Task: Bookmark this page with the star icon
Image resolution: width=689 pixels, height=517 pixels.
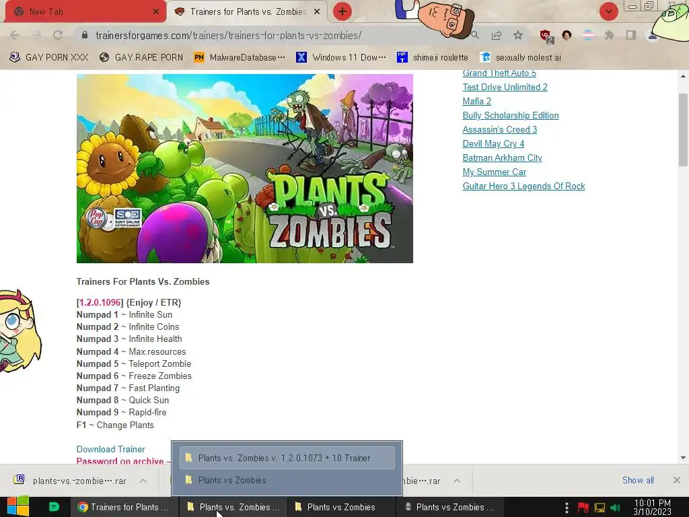Action: [x=518, y=35]
